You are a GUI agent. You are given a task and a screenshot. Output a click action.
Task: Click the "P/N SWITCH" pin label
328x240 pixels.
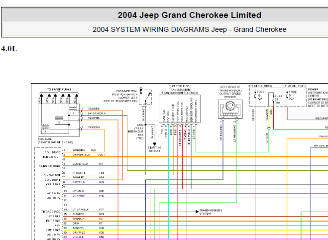click(x=52, y=175)
